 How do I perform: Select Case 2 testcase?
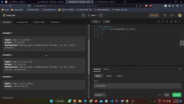coord(109,76)
